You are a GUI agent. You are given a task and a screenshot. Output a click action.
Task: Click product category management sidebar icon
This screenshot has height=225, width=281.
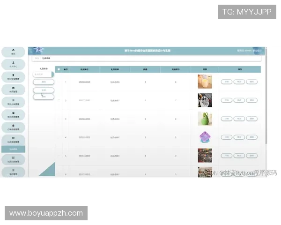[13, 100]
